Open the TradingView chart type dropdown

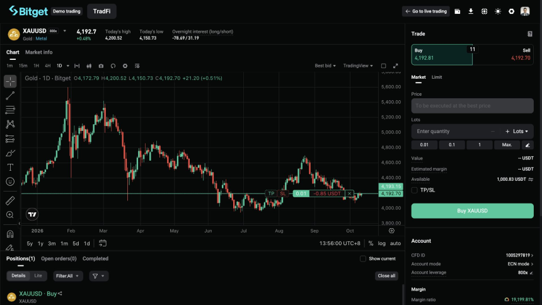(x=358, y=66)
